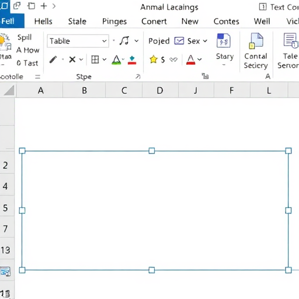Viewport: 299px width, 299px height.
Task: Open the borders dropdown arrow
Action: pos(105,60)
